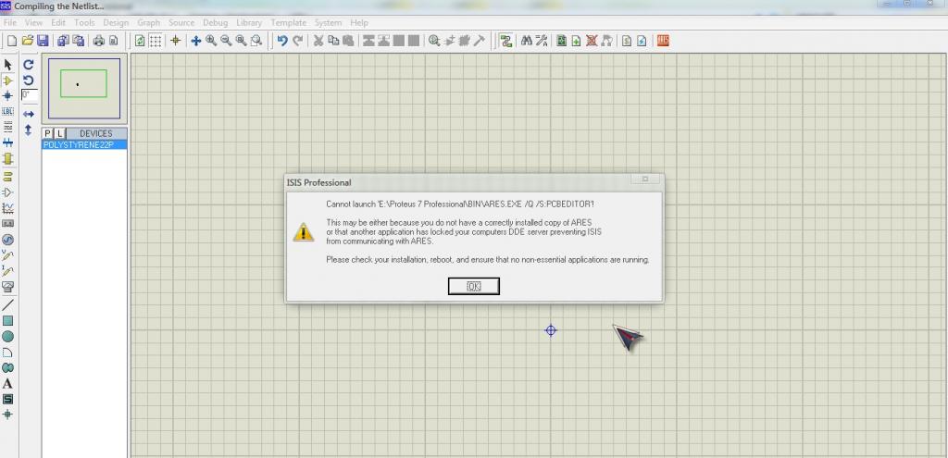Open search and tag with binoculars
This screenshot has height=458, width=948.
(527, 41)
